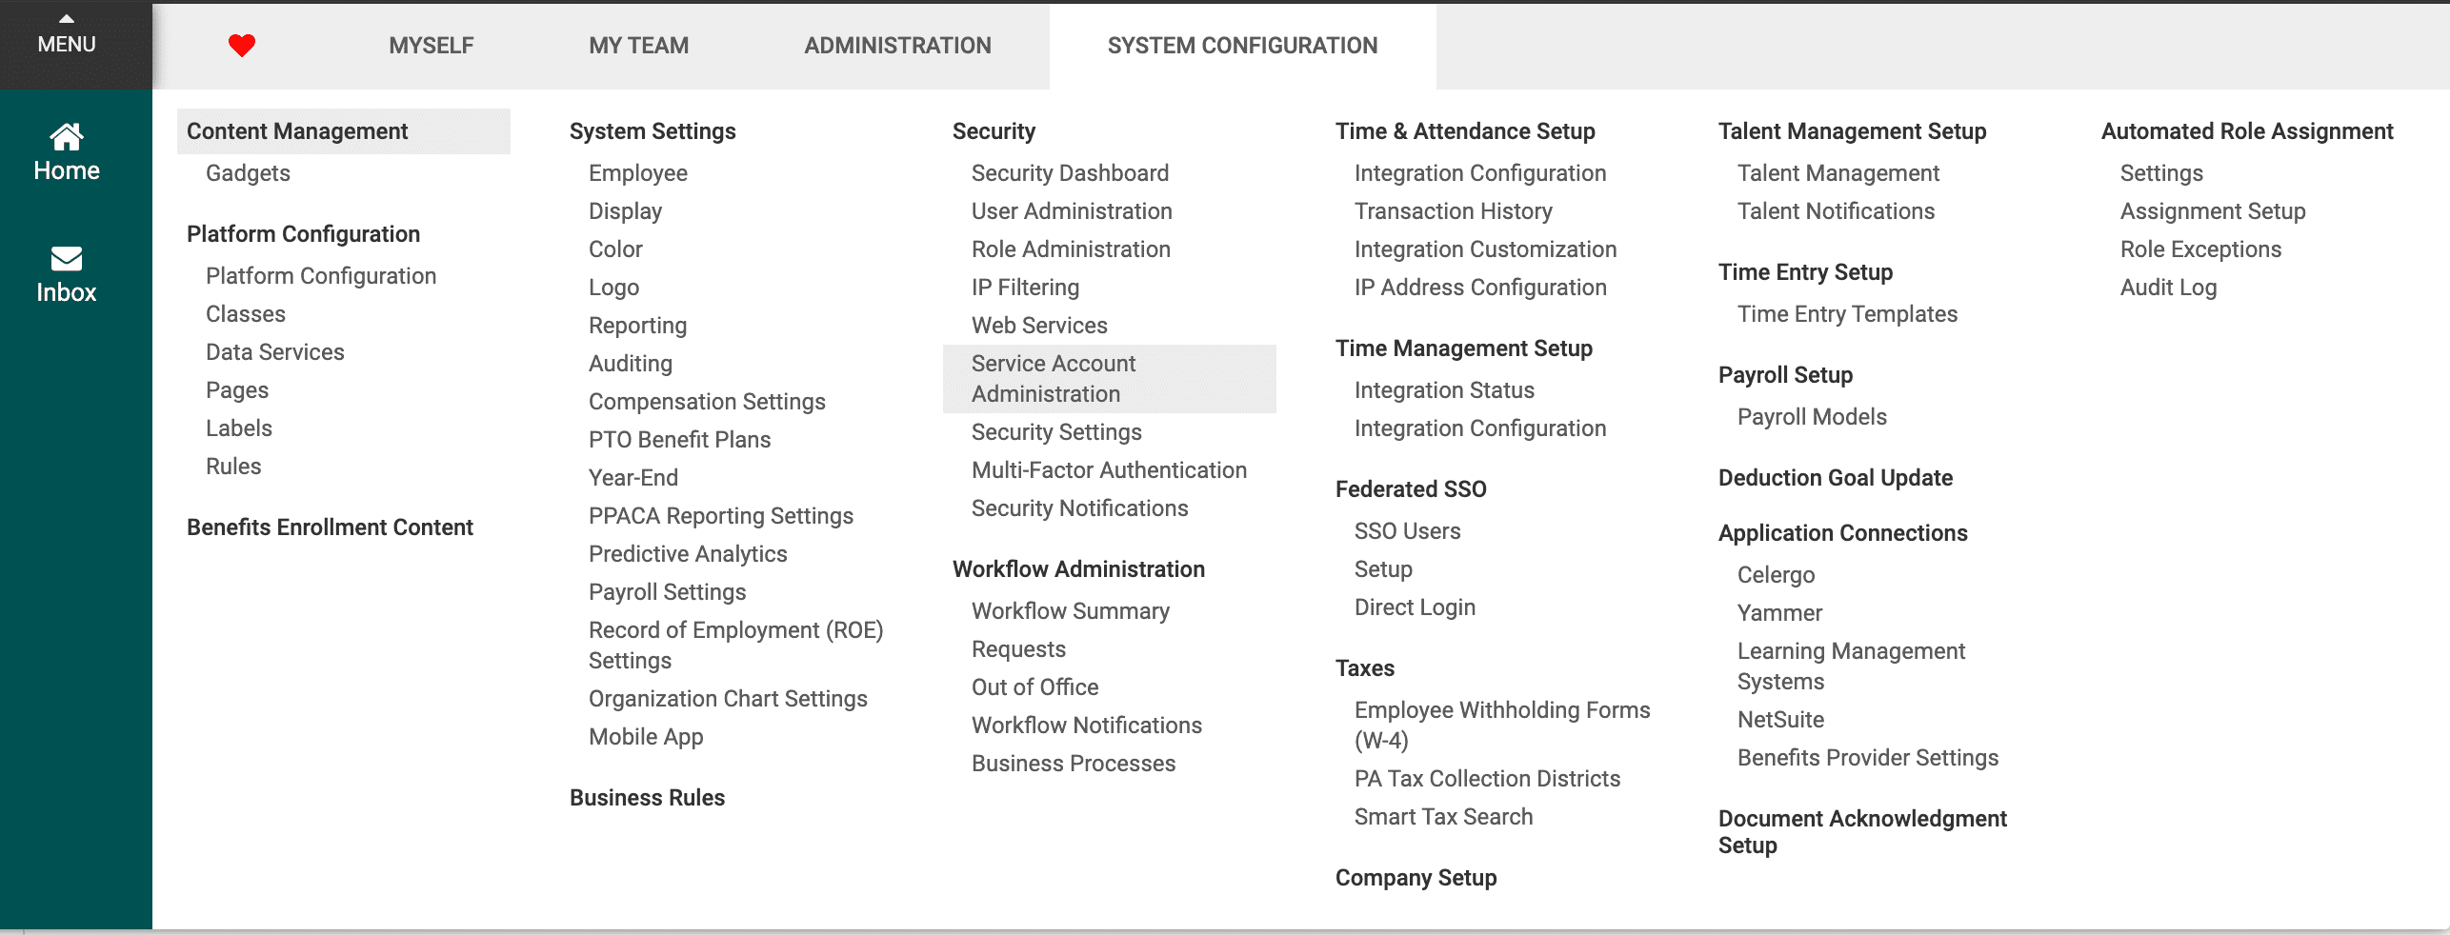View the Workflow Summary
The width and height of the screenshot is (2450, 935).
point(1070,610)
